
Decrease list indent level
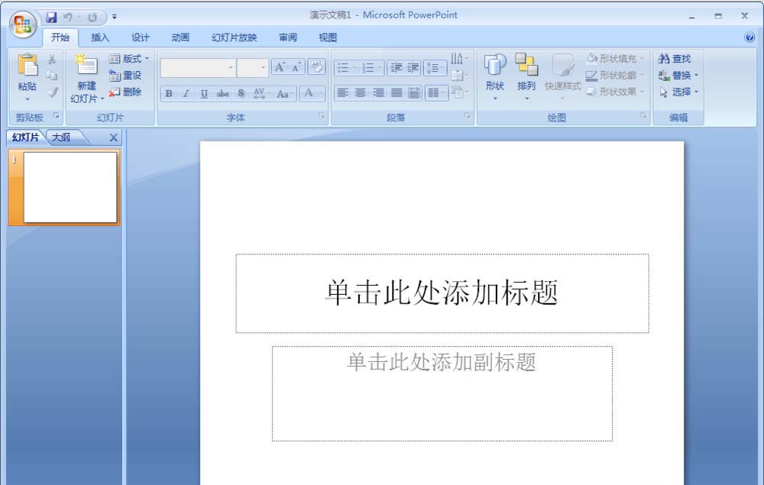coord(397,68)
